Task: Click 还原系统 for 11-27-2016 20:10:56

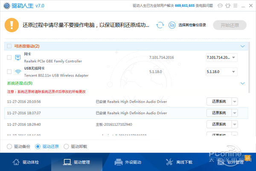Action: 219,102
